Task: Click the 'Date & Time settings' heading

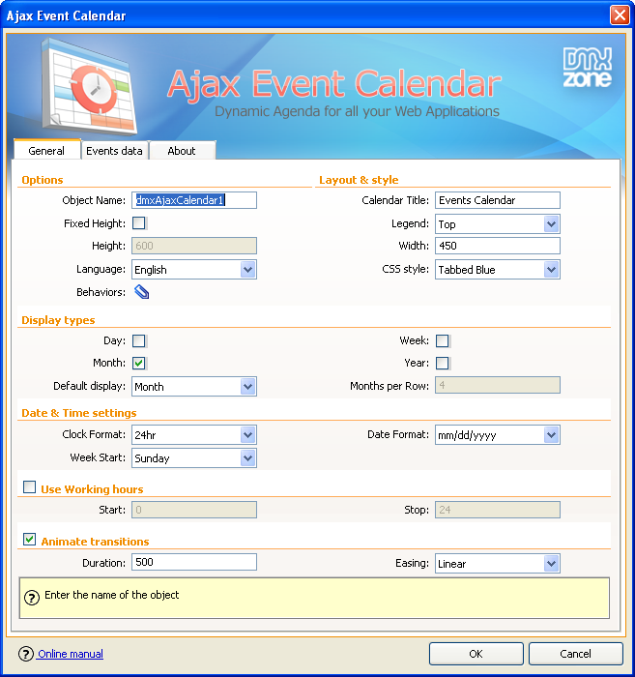Action: [x=79, y=413]
